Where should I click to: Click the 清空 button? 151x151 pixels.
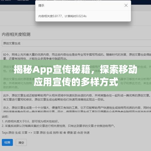point(21,143)
